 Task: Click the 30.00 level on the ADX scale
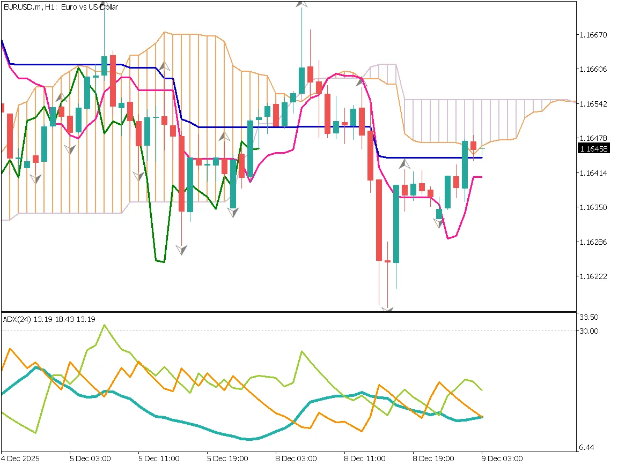(x=588, y=331)
